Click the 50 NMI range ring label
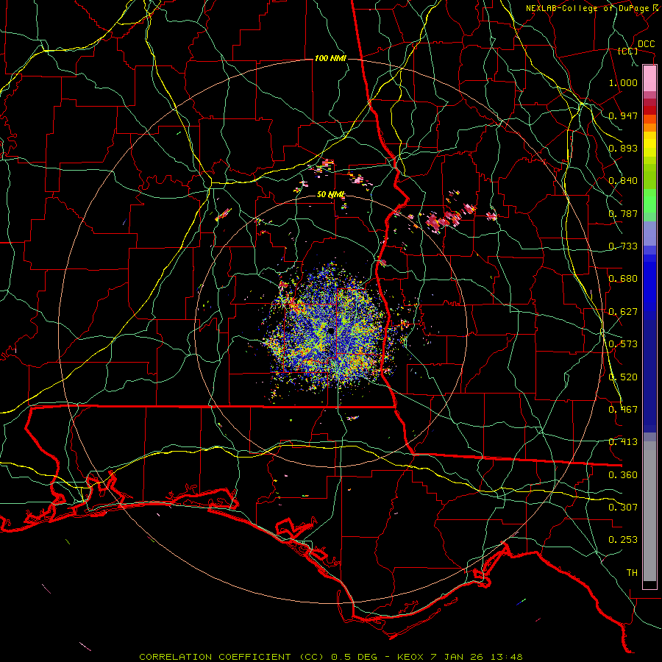 point(330,194)
